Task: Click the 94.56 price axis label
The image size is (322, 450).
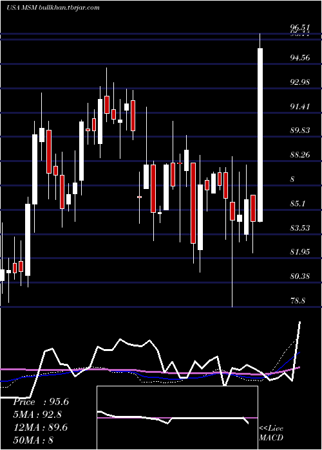Action: click(x=300, y=58)
